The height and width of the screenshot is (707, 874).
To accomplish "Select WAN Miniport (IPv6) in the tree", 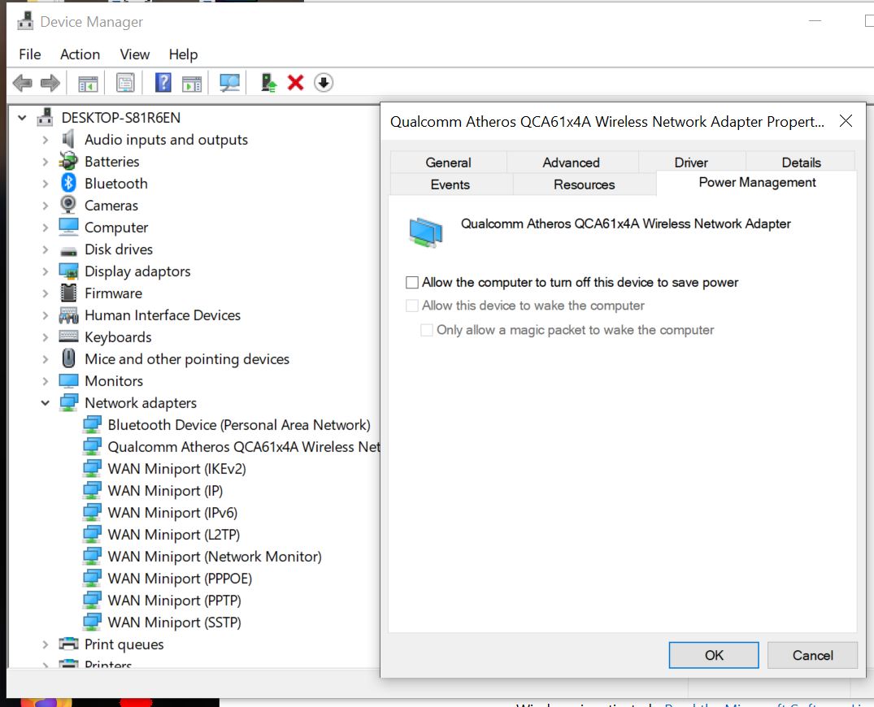I will click(172, 513).
